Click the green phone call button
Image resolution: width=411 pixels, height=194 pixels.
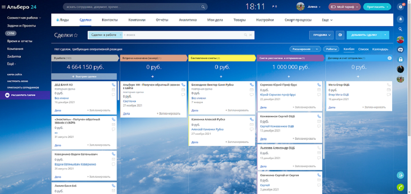tap(400, 187)
